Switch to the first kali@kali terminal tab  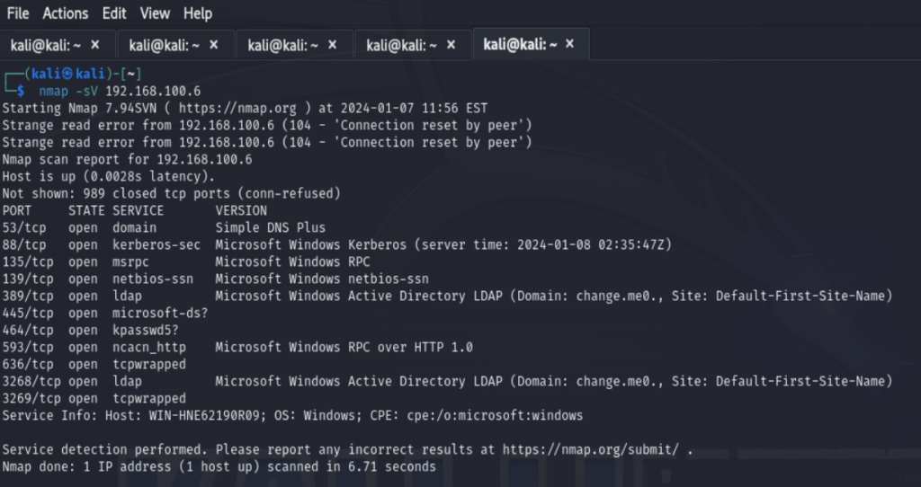click(46, 45)
